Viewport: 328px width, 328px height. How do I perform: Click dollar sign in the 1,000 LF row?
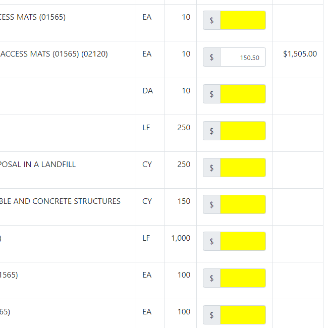212,241
